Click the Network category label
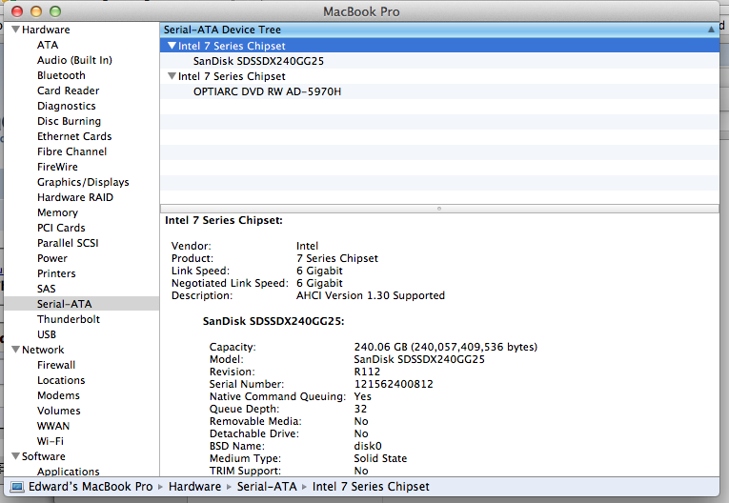The image size is (729, 503). [43, 350]
